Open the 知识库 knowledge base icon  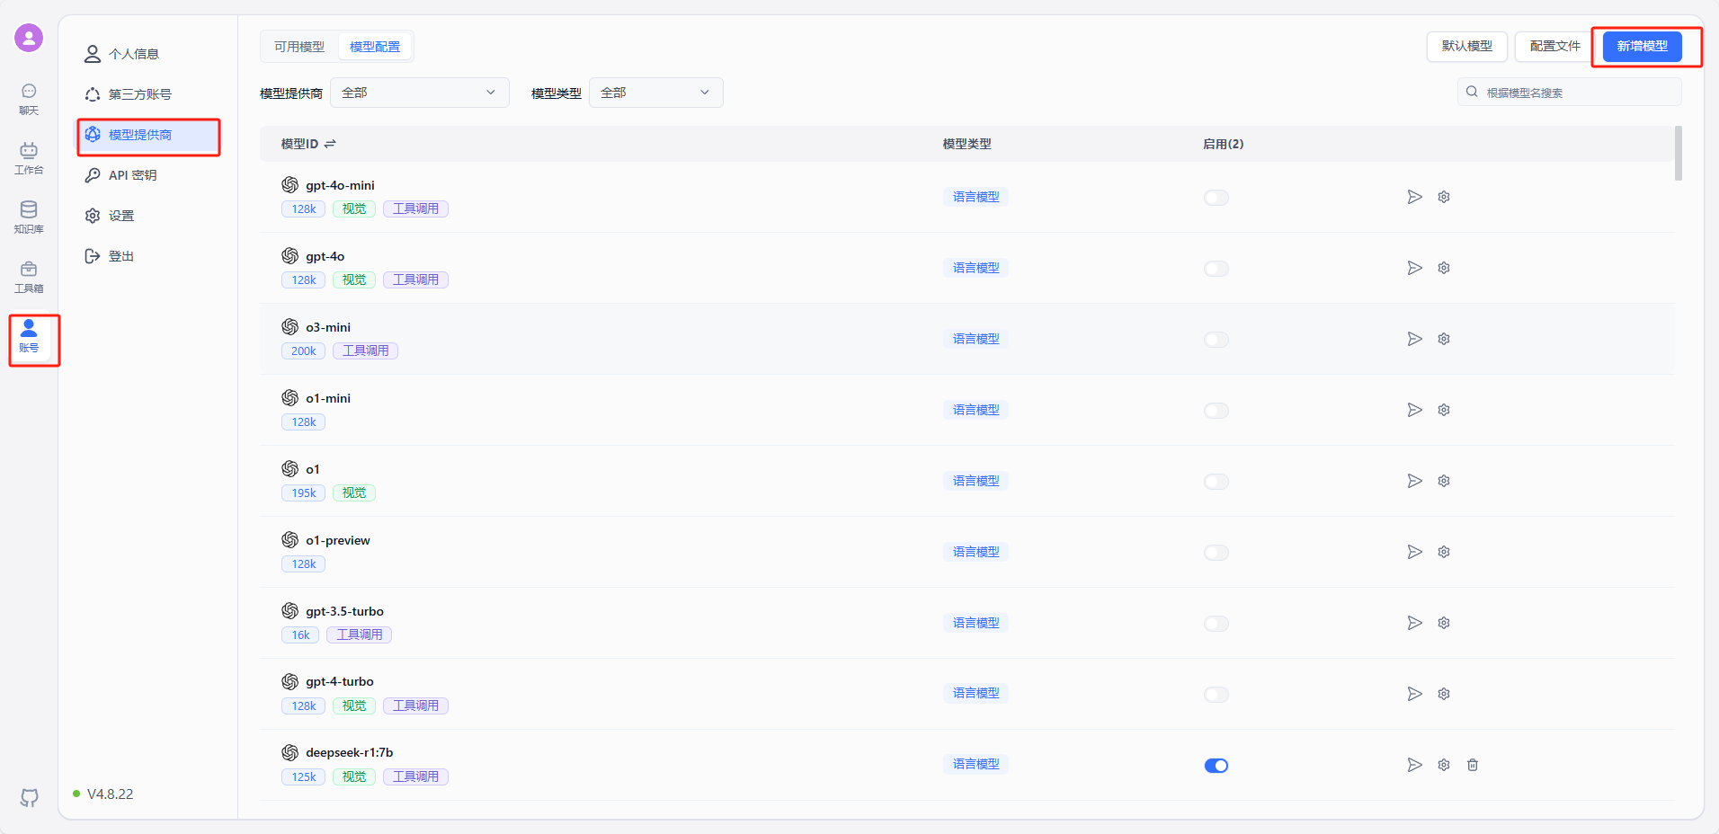pyautogui.click(x=29, y=217)
